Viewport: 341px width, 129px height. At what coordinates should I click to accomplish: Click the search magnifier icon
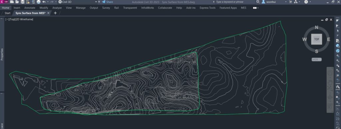pos(258,2)
